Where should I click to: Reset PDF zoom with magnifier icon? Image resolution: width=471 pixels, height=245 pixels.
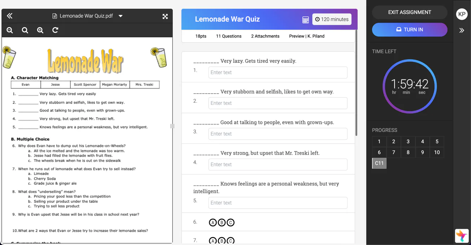25,30
